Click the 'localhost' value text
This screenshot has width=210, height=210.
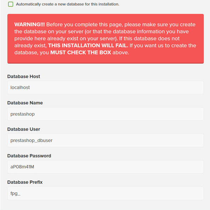(x=20, y=87)
